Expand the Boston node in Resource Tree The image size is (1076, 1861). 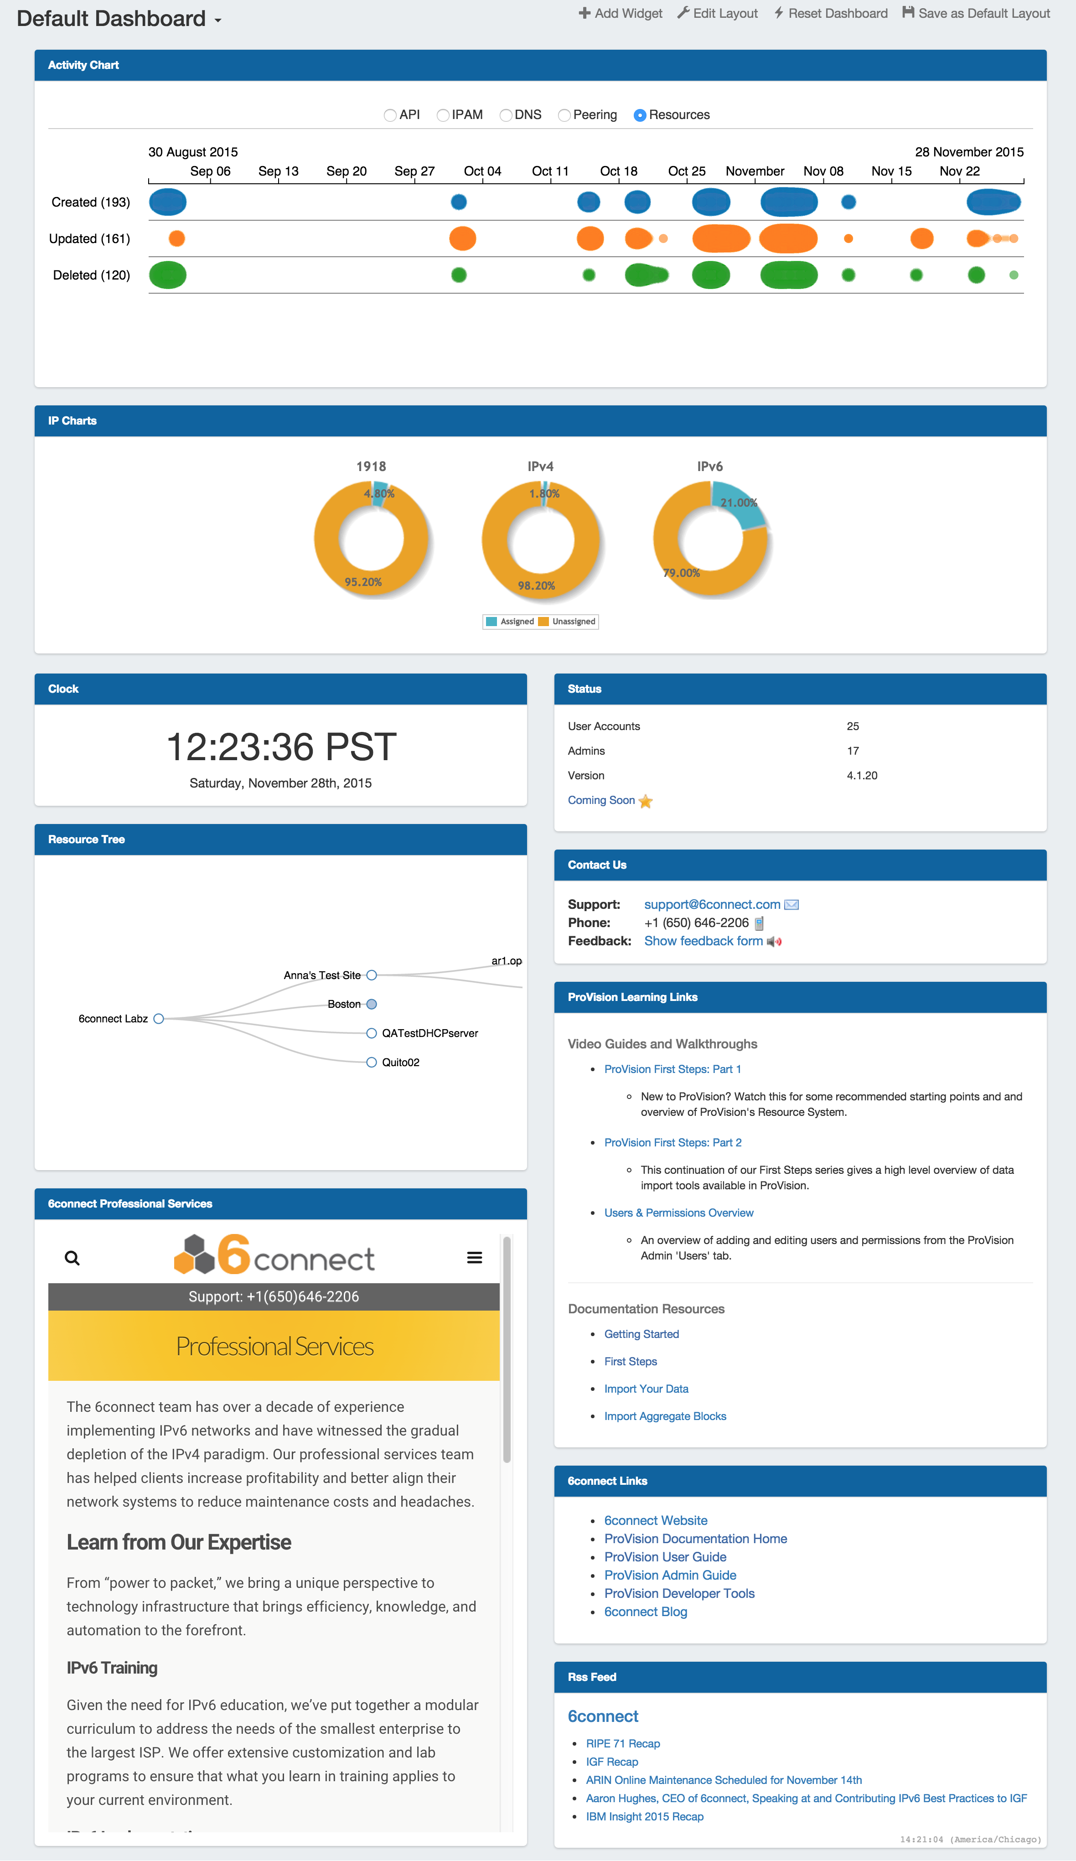(372, 1004)
